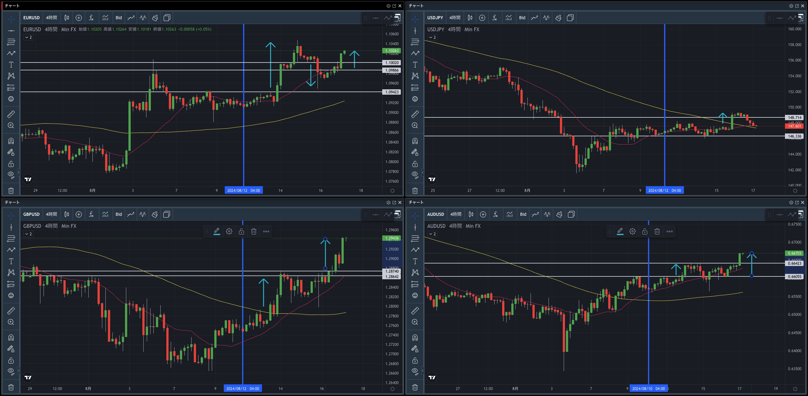Open candlestick chart style in EURUSD toolbar
The height and width of the screenshot is (396, 808).
tap(67, 18)
